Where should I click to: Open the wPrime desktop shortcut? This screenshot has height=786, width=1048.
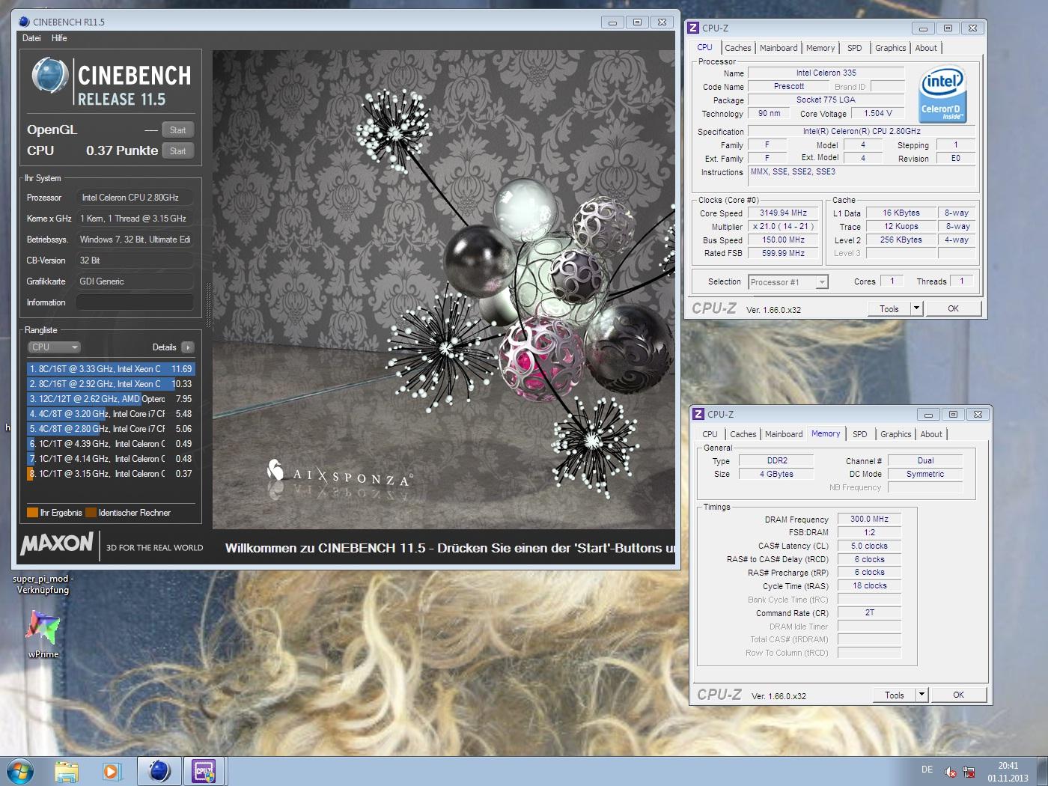(x=43, y=634)
